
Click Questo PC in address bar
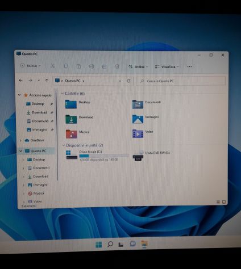[73, 81]
